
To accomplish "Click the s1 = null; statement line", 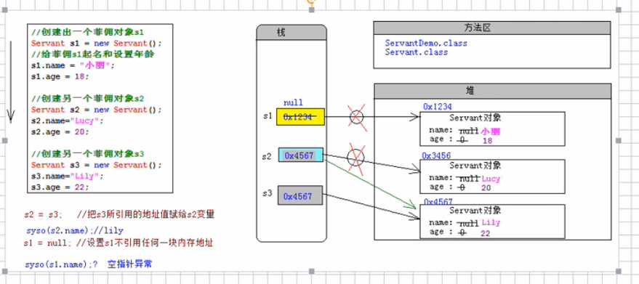I will click(x=118, y=243).
